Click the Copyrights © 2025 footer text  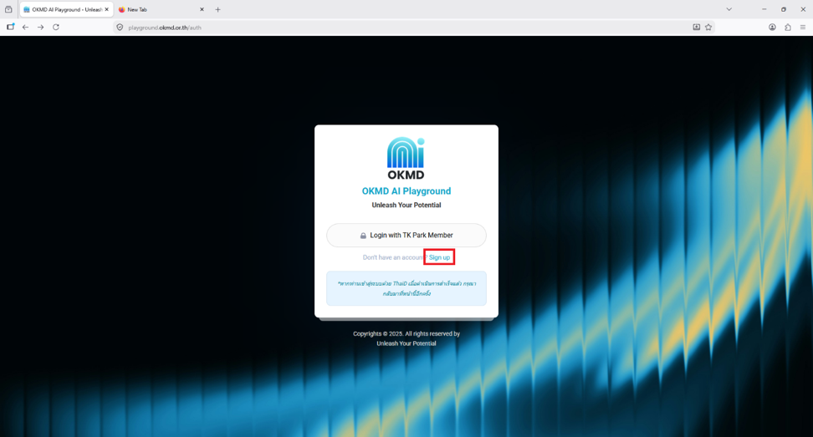tap(406, 334)
